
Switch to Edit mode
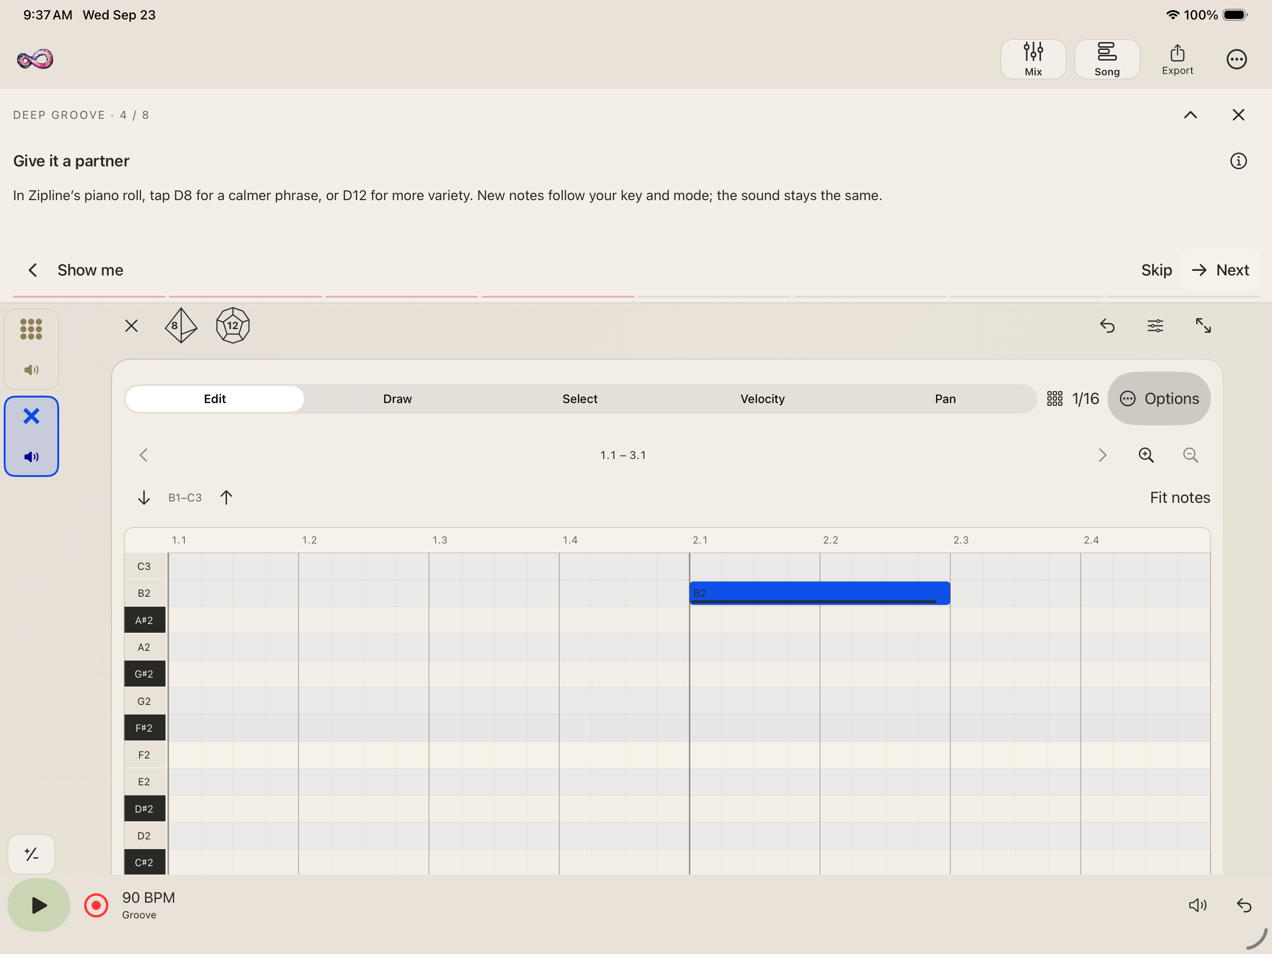point(214,399)
